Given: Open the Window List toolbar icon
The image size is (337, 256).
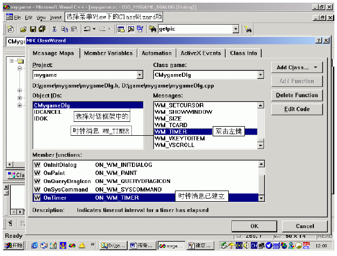Looking at the screenshot, I should coord(140,29).
